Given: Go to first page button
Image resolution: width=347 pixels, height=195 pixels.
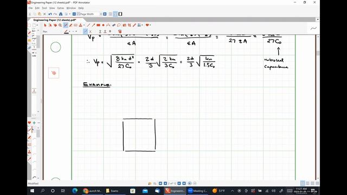Looking at the screenshot, I should pos(160,183).
